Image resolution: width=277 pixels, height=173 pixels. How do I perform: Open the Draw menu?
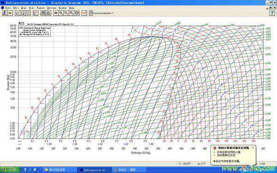tap(24, 8)
